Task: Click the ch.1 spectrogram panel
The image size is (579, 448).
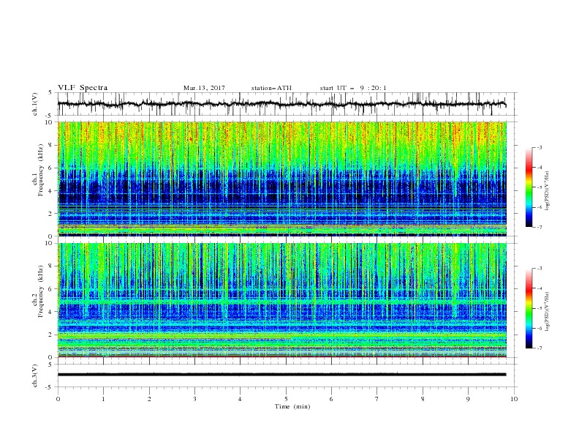Action: (282, 179)
